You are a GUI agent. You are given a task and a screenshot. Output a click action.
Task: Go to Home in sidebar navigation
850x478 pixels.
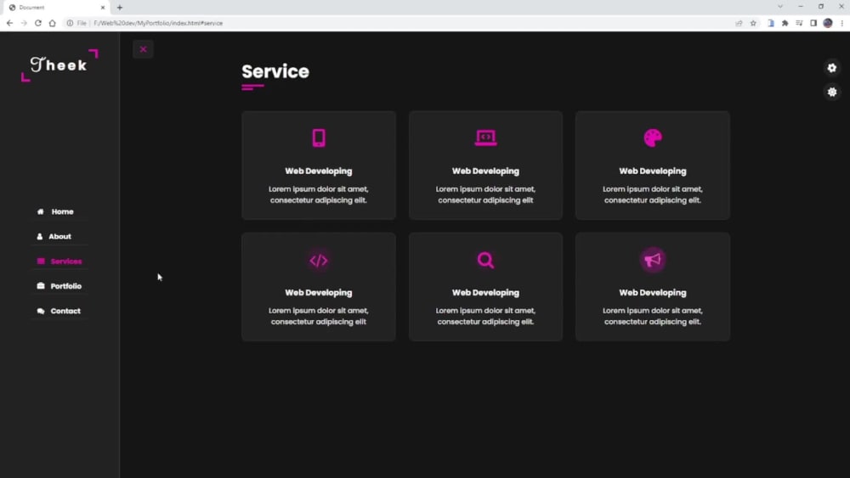coord(62,211)
